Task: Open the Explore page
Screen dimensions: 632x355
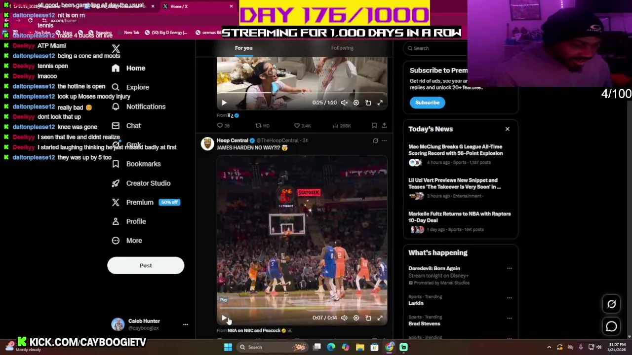Action: [x=130, y=87]
